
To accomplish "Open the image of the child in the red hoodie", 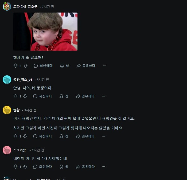I will (x=45, y=32).
